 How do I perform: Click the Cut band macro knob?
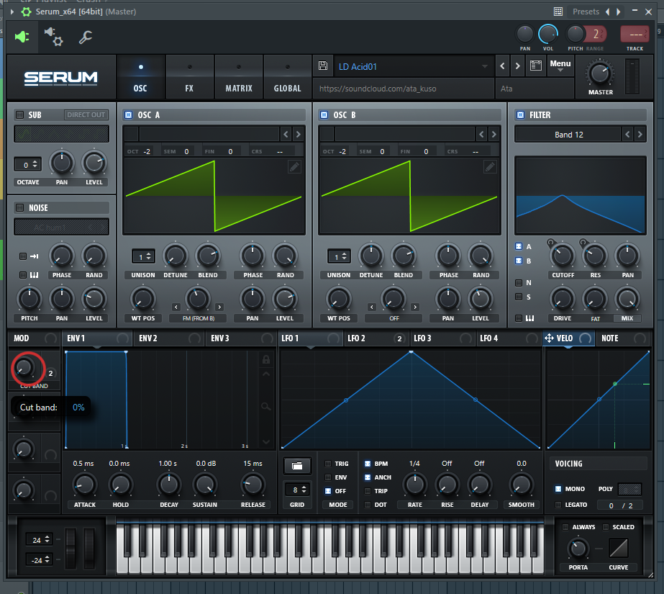(x=24, y=367)
